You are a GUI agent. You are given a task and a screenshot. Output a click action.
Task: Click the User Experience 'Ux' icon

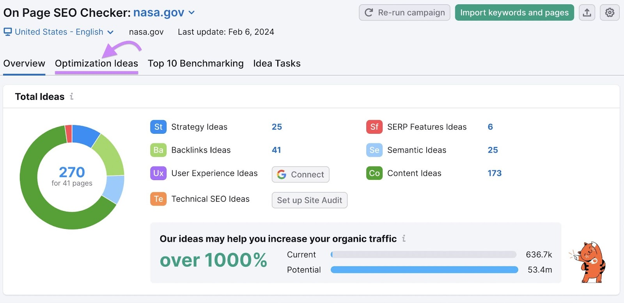pyautogui.click(x=158, y=173)
